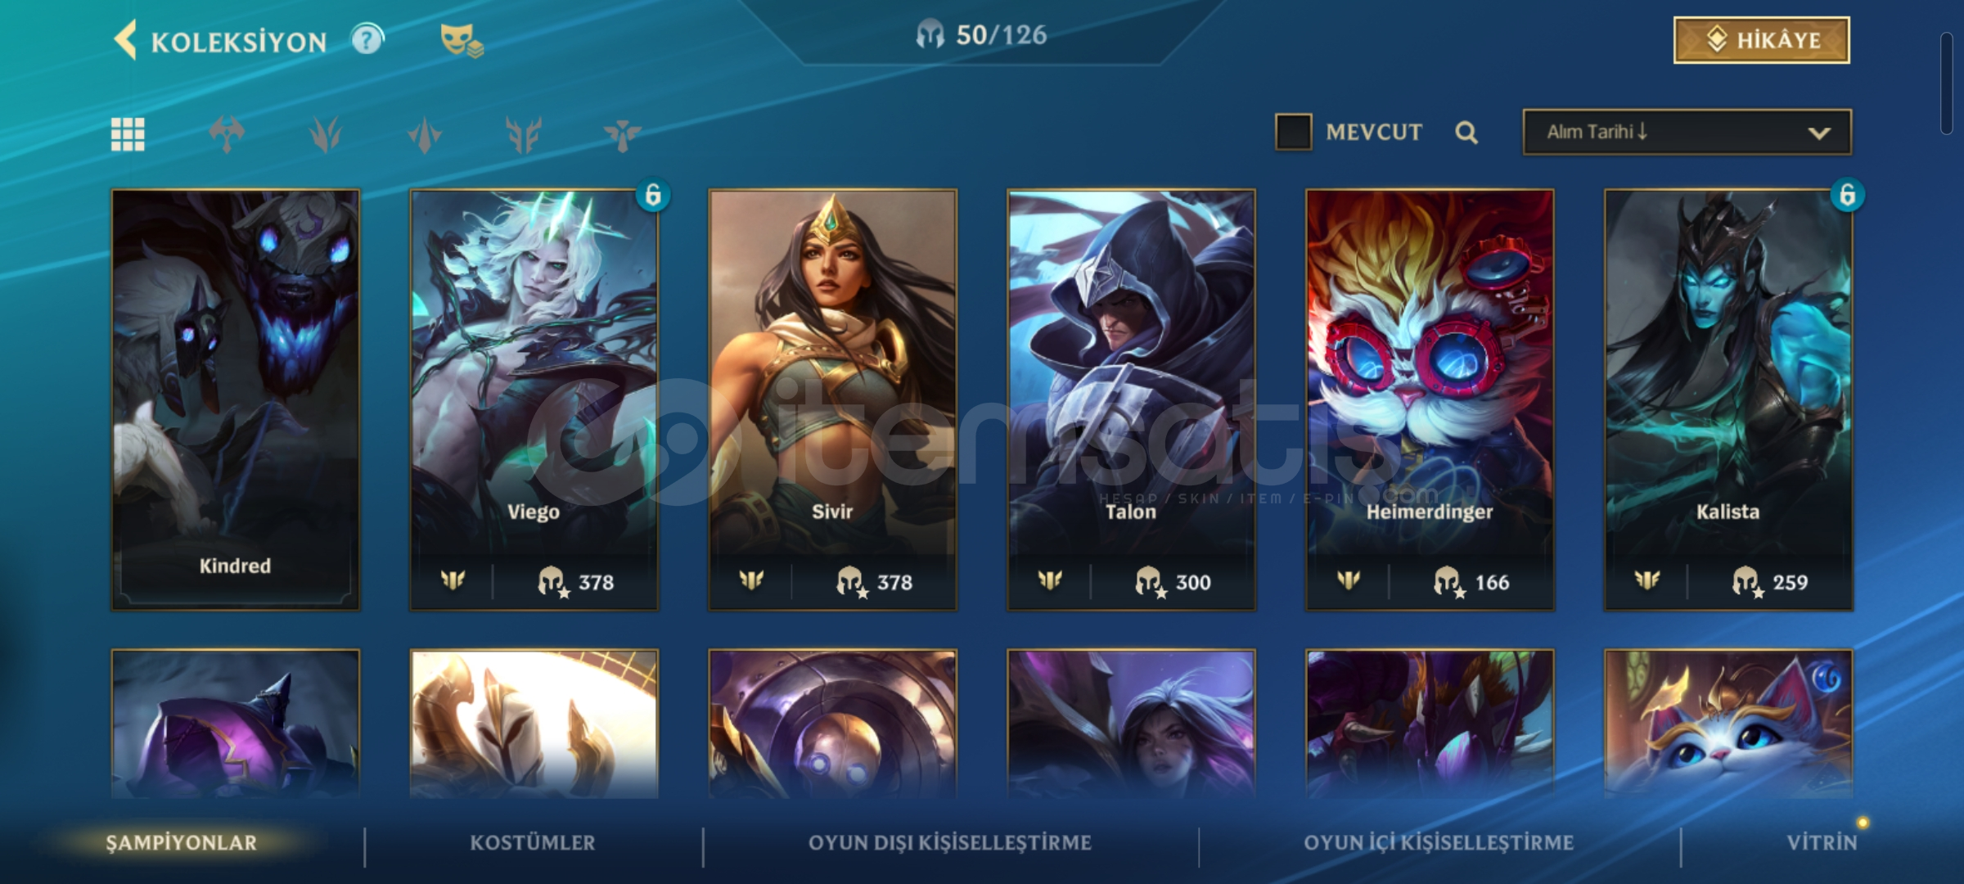Open the golden mask and coins icon
This screenshot has width=1964, height=884.
pyautogui.click(x=462, y=40)
